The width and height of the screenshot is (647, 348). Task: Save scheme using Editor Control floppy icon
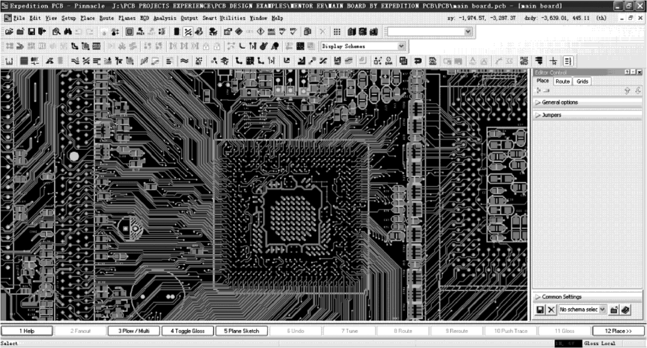click(x=540, y=309)
